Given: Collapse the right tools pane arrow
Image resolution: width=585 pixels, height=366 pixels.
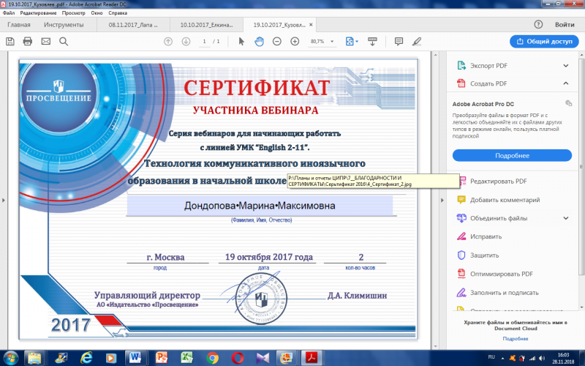Looking at the screenshot, I should (442, 200).
